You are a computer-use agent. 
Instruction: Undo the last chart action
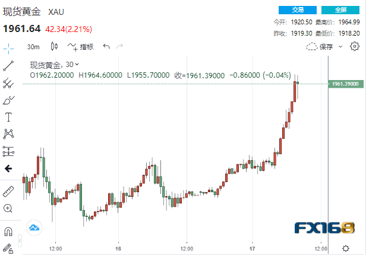coord(106,47)
